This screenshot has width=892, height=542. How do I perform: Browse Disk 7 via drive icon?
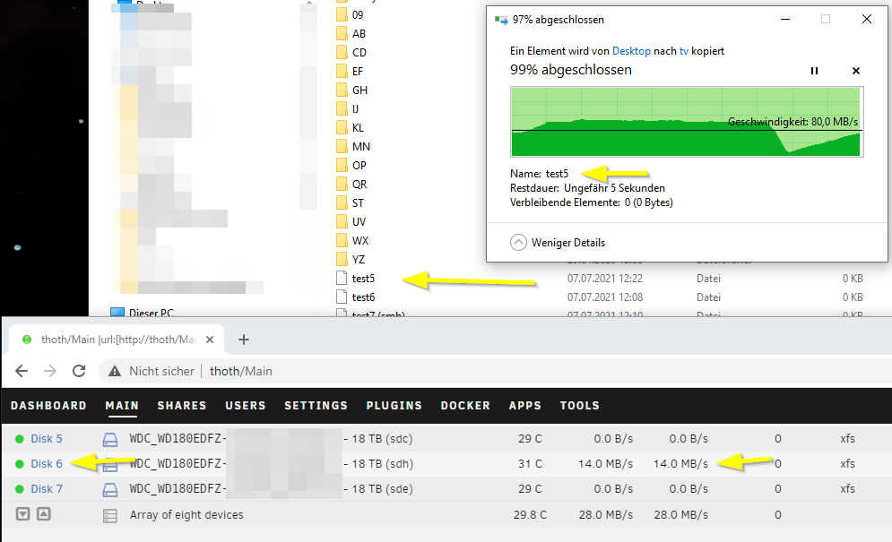pyautogui.click(x=109, y=489)
